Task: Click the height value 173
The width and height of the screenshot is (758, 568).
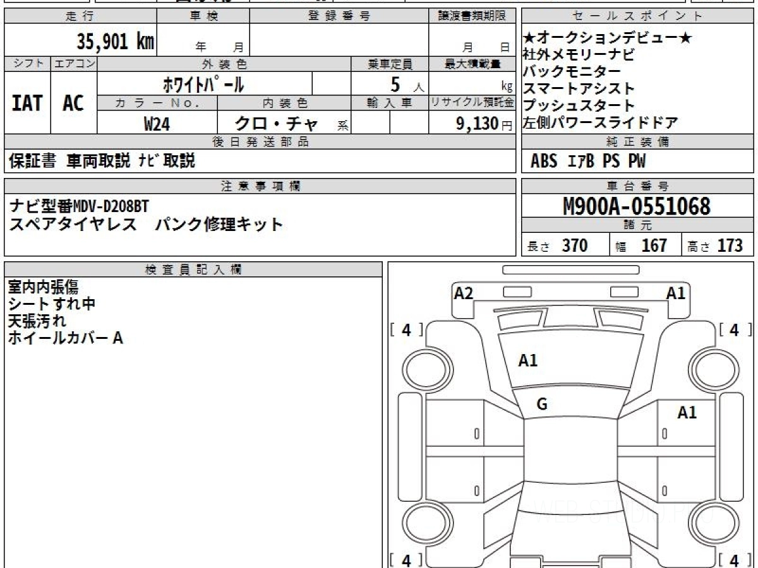Action: 730,246
